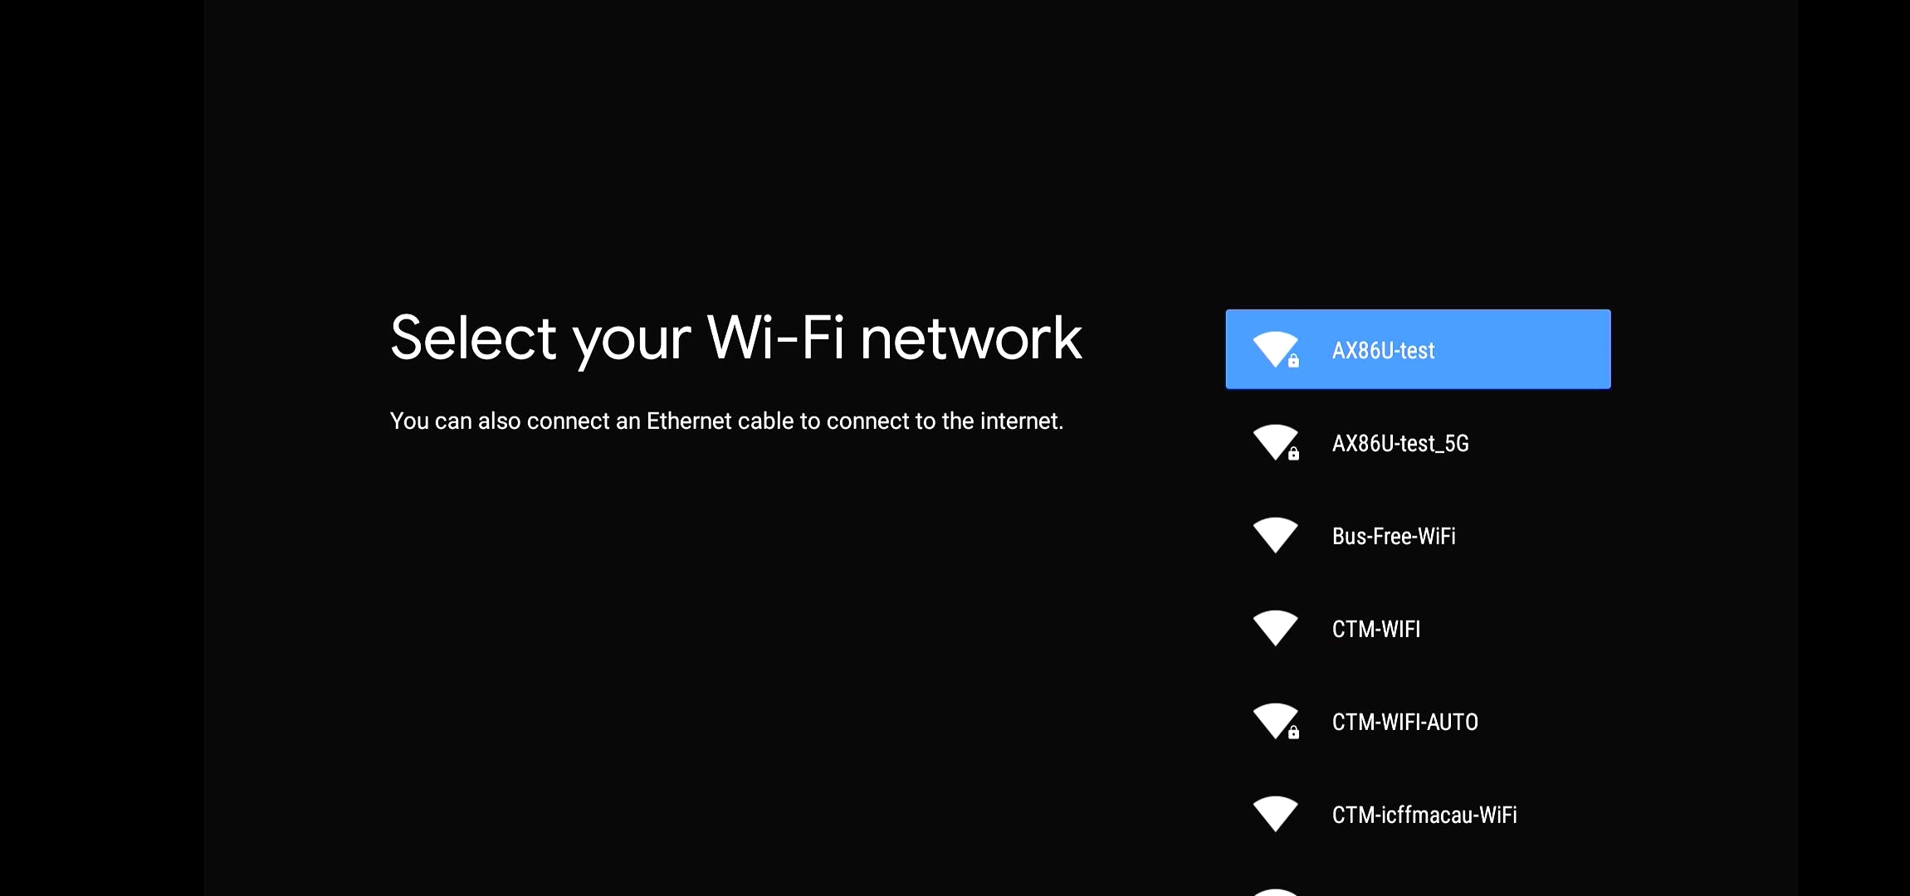Click the Wi-Fi signal icon for CTM-icffmacau-WiFi

1275,814
